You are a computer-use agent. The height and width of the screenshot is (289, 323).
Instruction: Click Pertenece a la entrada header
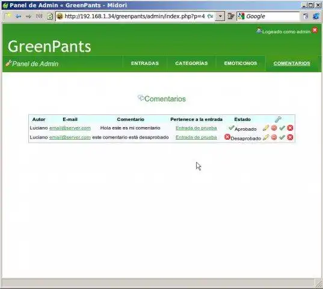196,119
